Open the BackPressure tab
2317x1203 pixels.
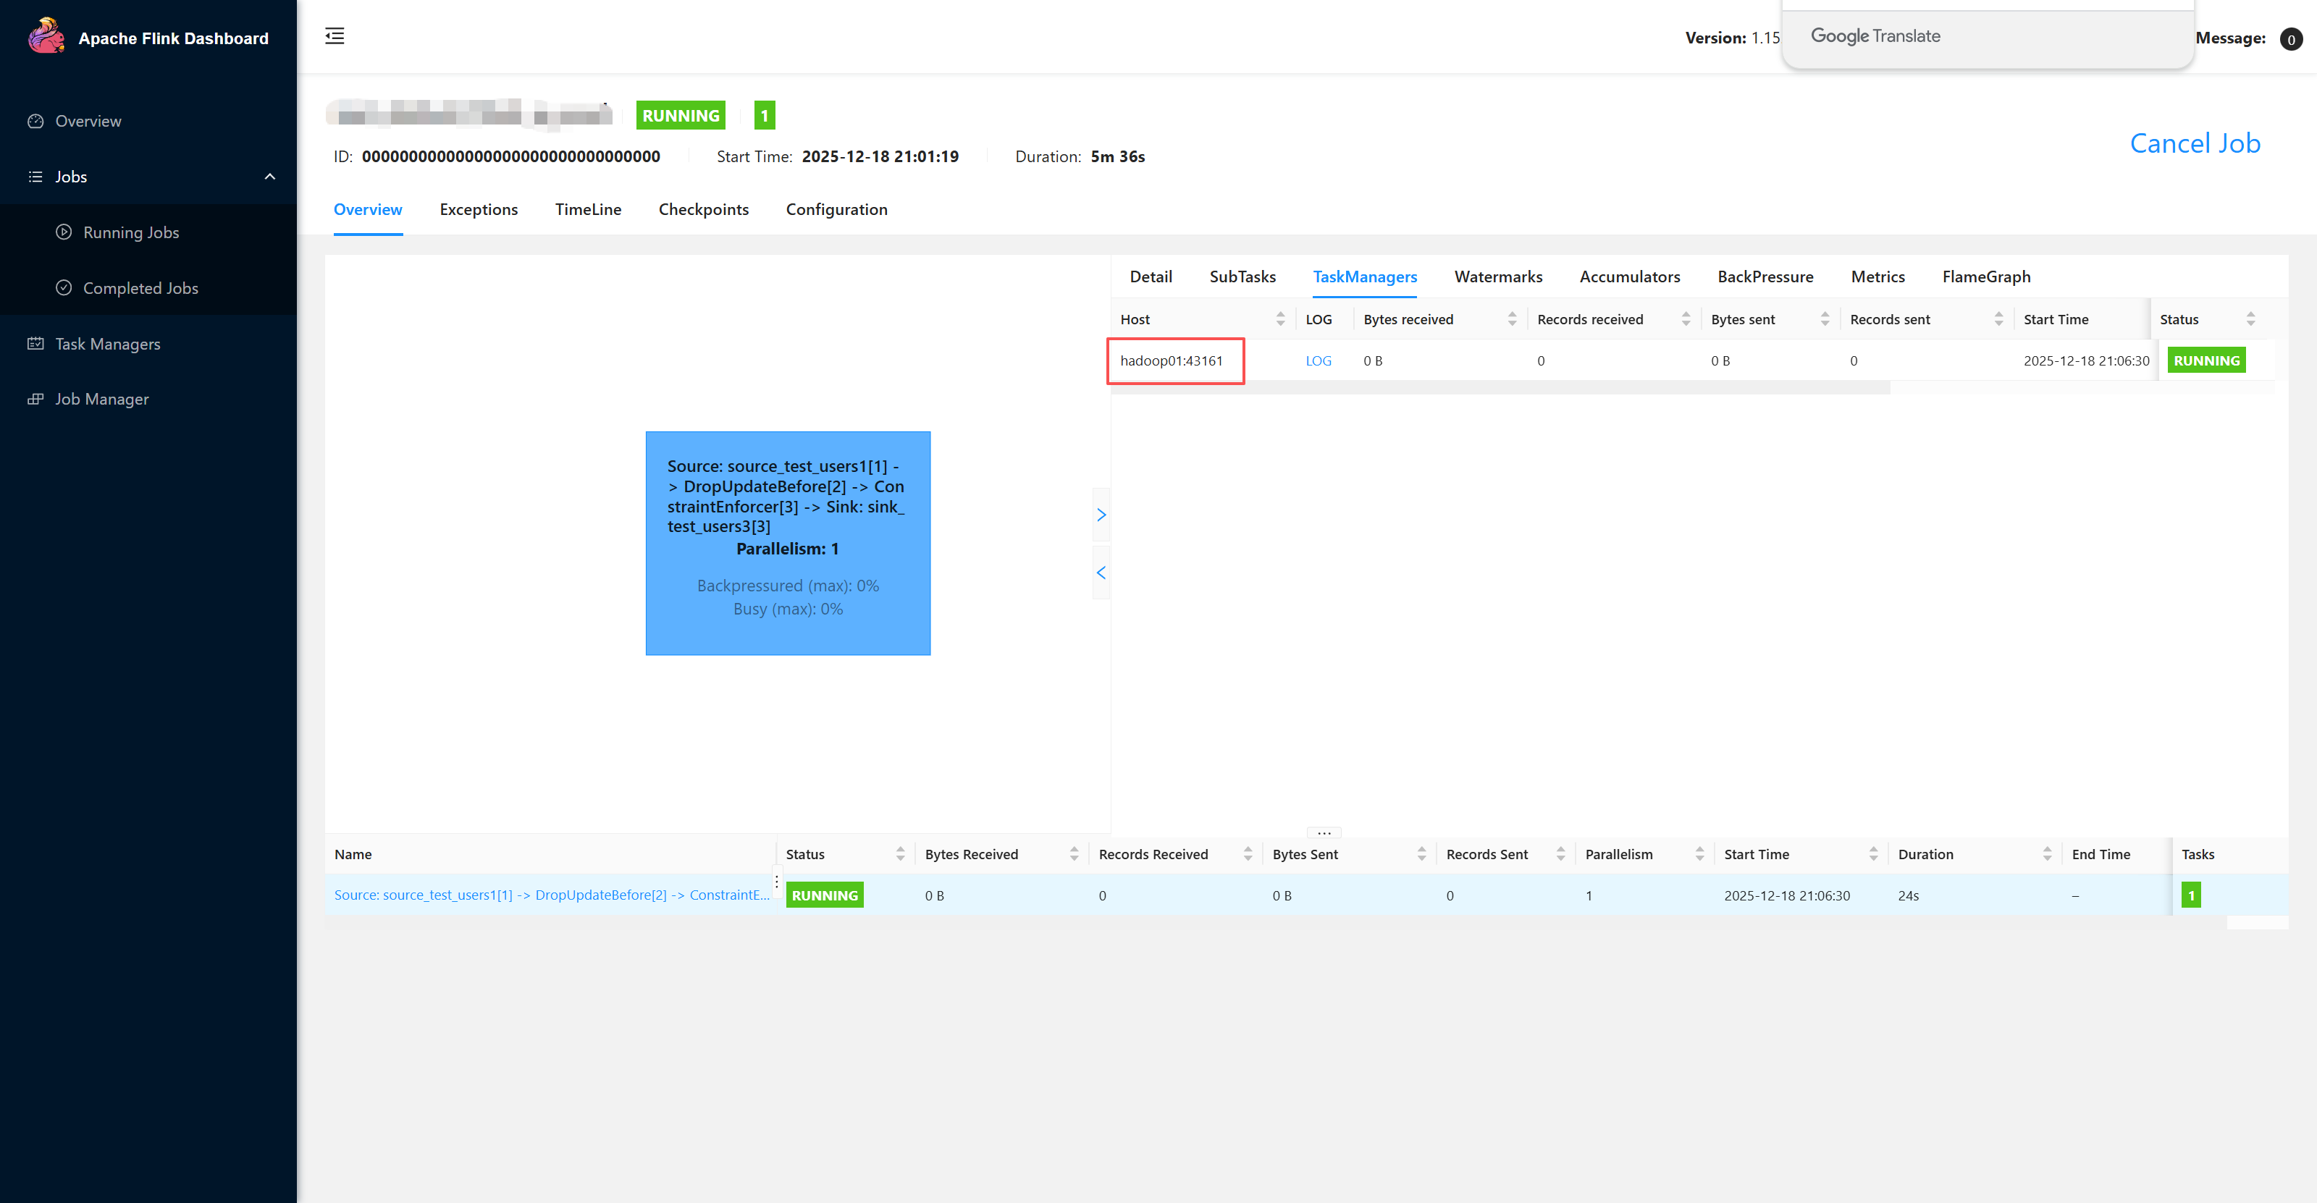[1765, 277]
